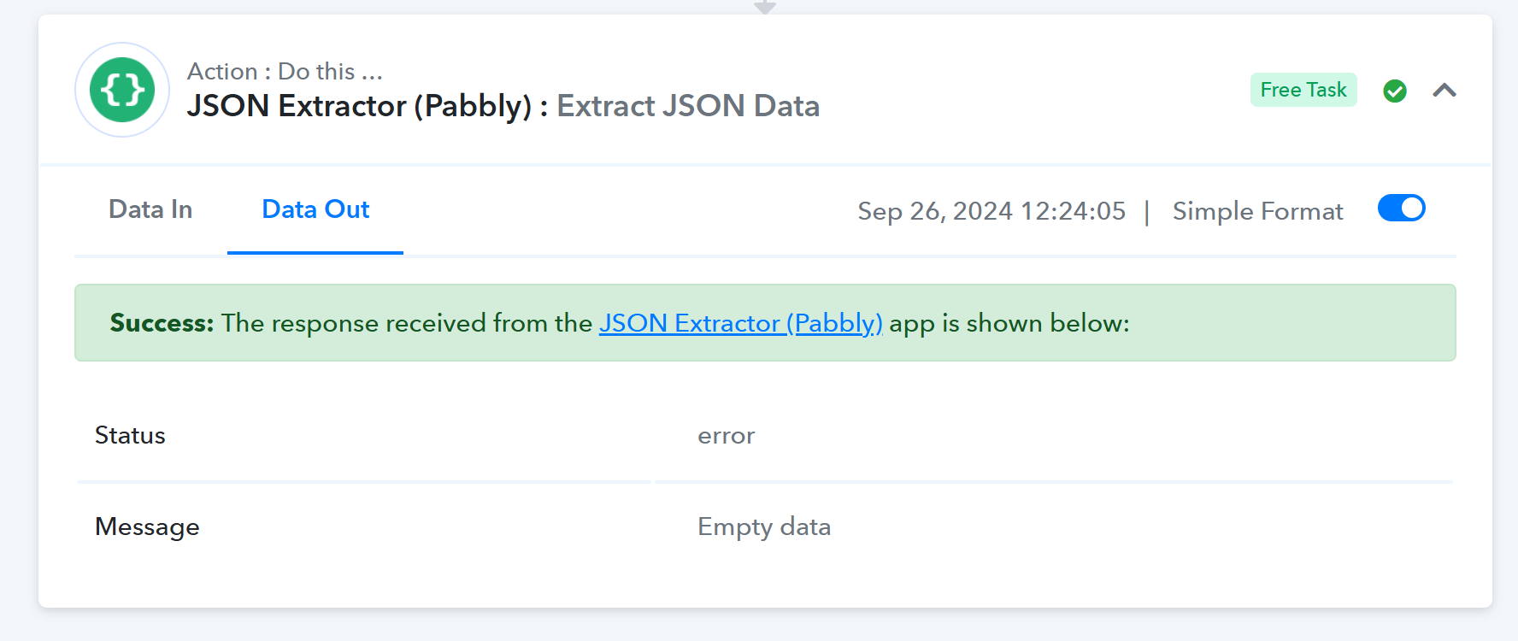Click the green success response banner

(x=765, y=322)
